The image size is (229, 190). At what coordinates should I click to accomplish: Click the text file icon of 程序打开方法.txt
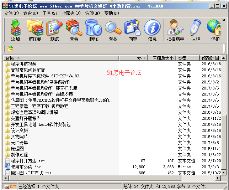click(x=7, y=161)
